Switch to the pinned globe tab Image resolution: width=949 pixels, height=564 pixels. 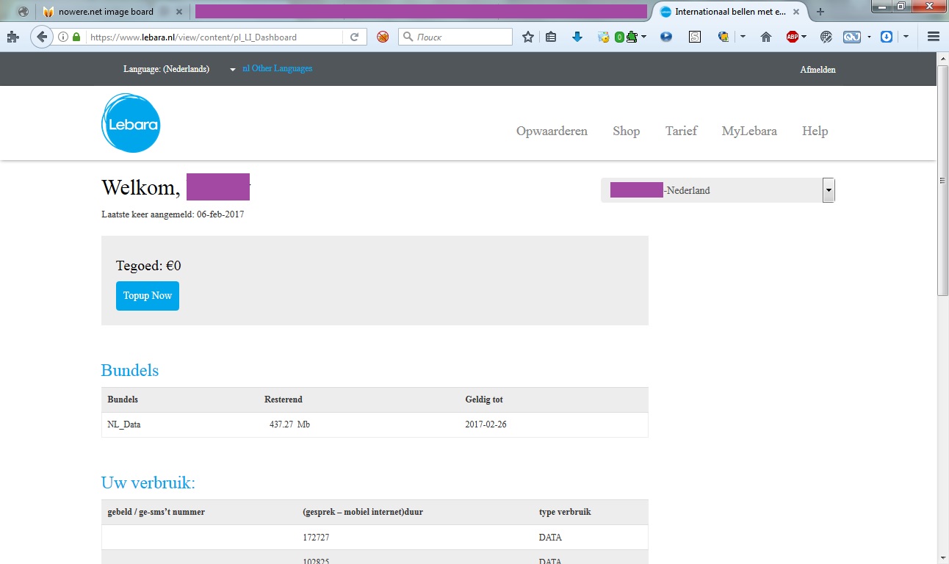point(23,12)
